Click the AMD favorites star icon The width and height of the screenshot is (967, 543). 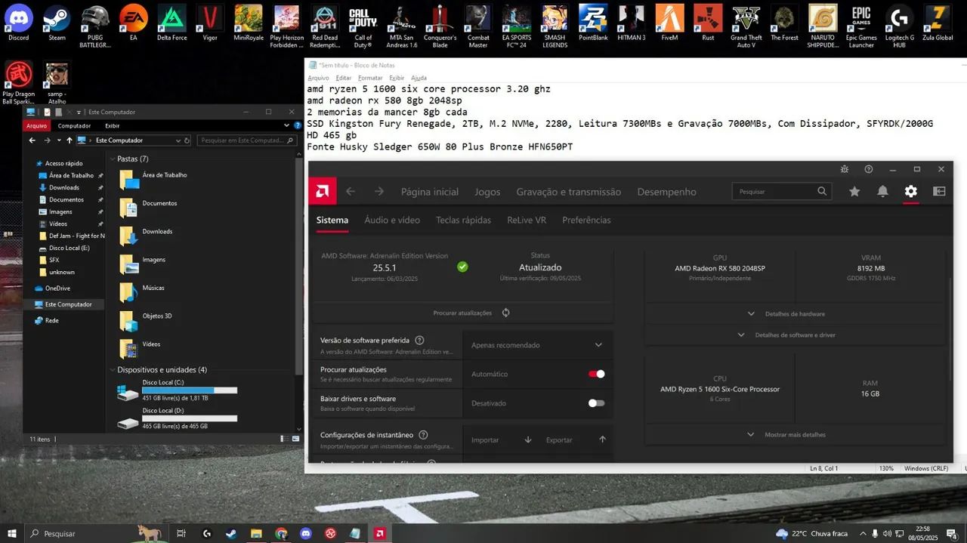(854, 192)
